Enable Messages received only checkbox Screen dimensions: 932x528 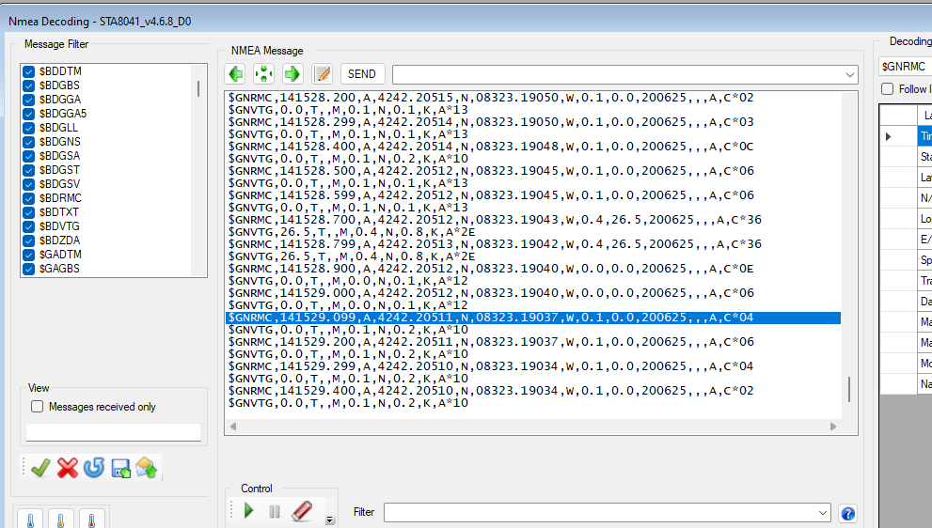37,407
